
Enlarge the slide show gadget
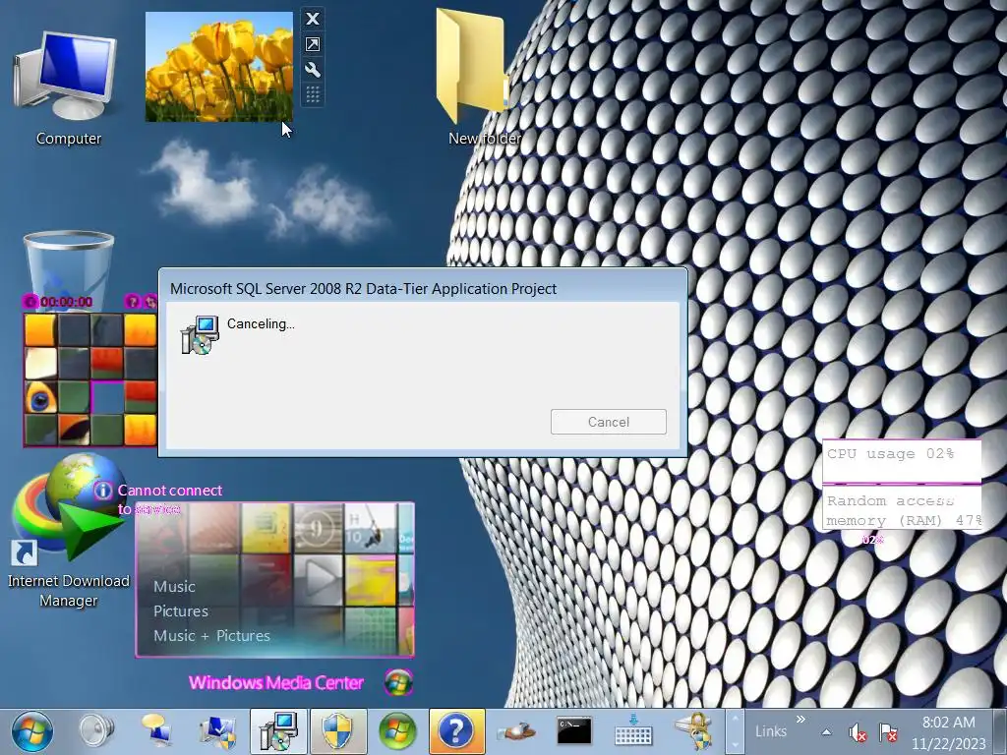click(x=313, y=44)
